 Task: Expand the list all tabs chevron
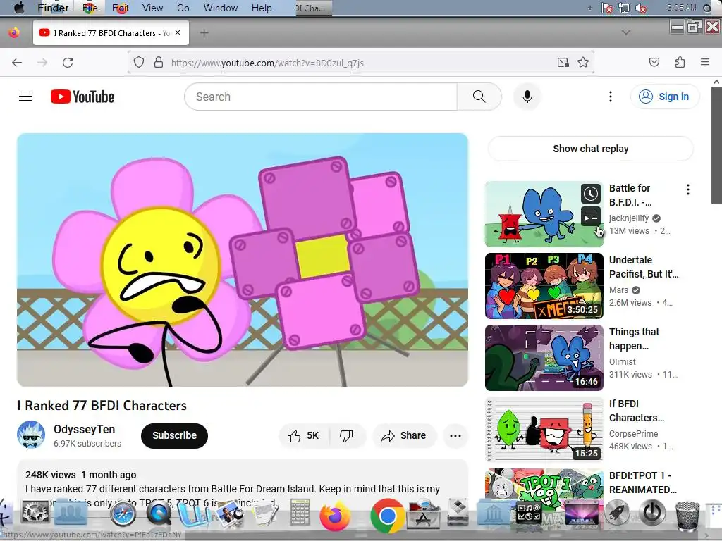[x=626, y=32]
